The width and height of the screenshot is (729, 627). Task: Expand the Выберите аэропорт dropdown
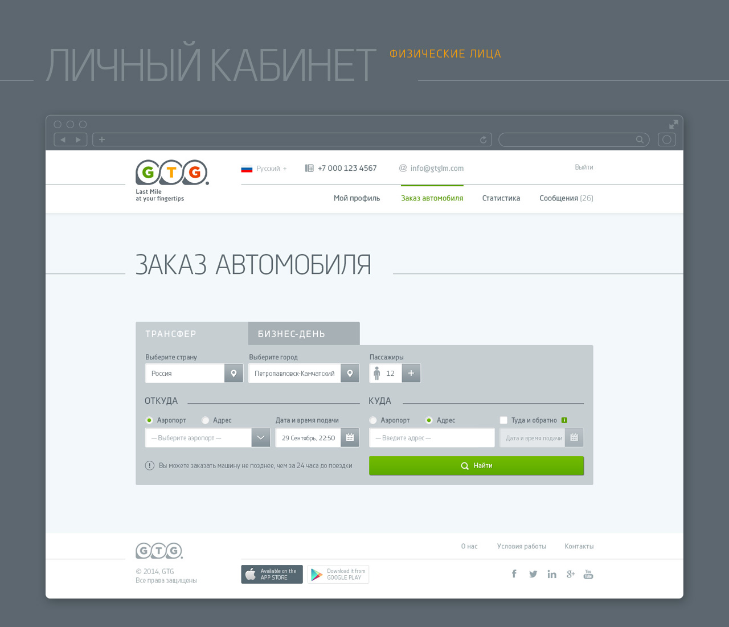click(260, 438)
